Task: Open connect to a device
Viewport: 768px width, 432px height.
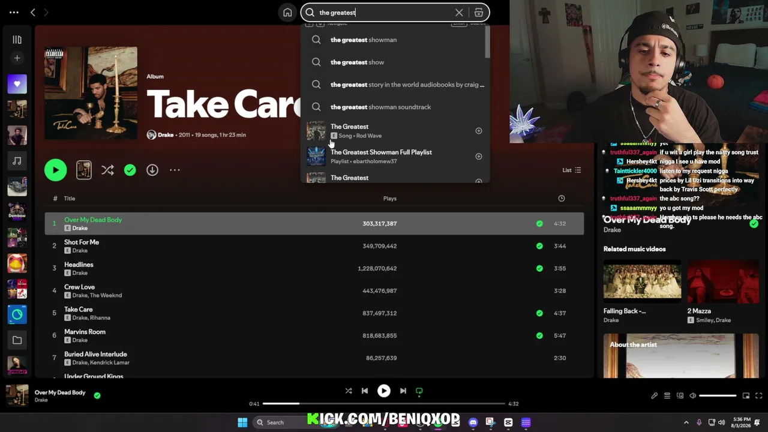Action: point(680,396)
